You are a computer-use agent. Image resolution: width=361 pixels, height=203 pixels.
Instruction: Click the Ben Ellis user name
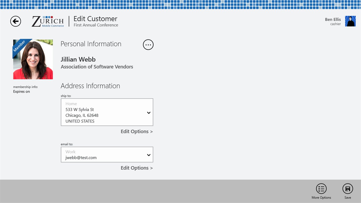coord(333,19)
